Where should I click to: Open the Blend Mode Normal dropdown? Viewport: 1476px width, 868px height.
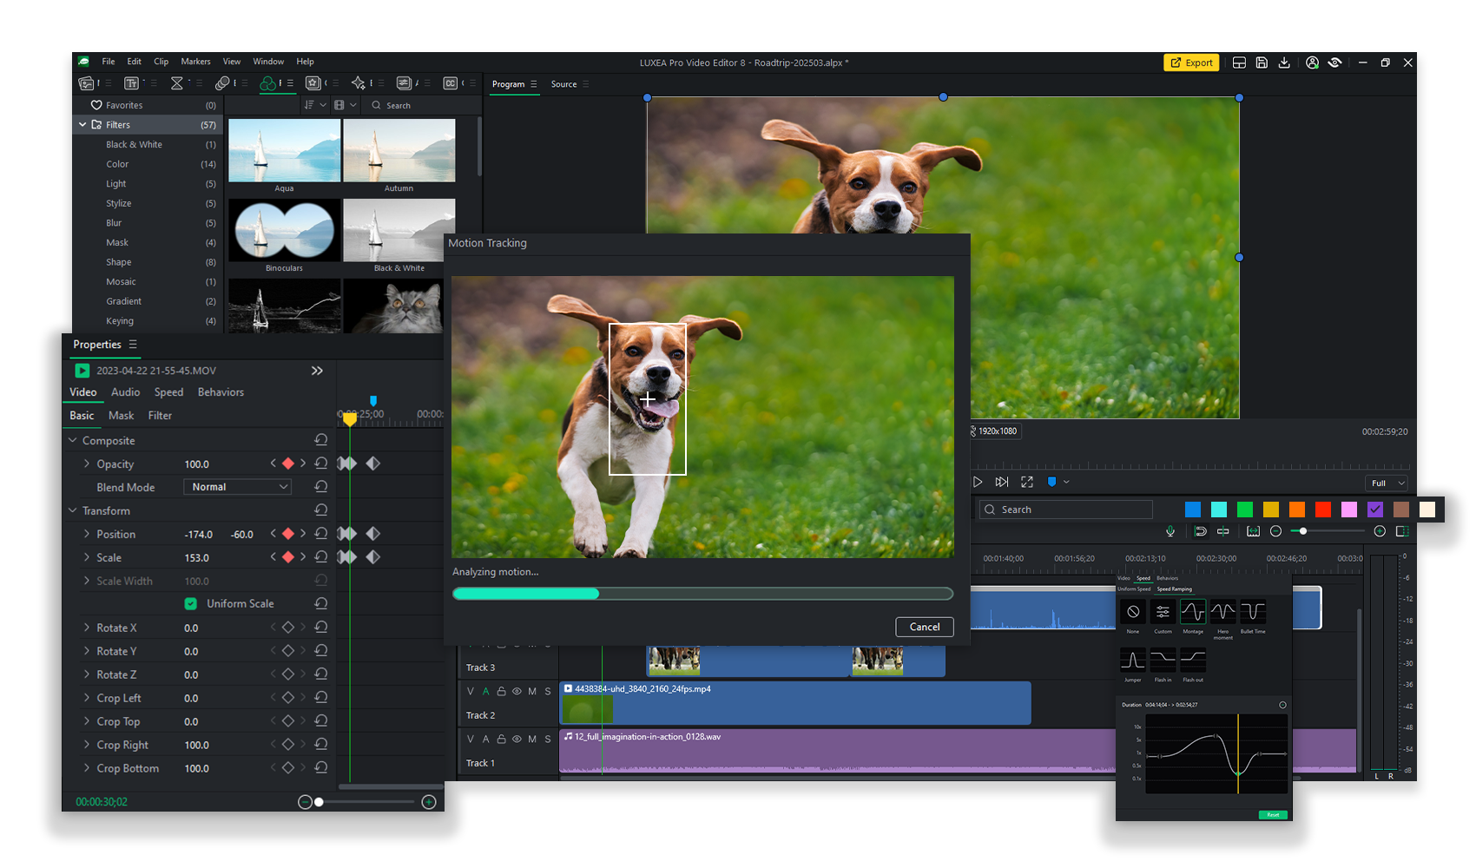237,487
